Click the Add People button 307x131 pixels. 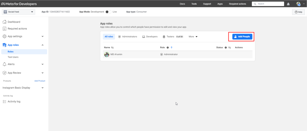(242, 37)
